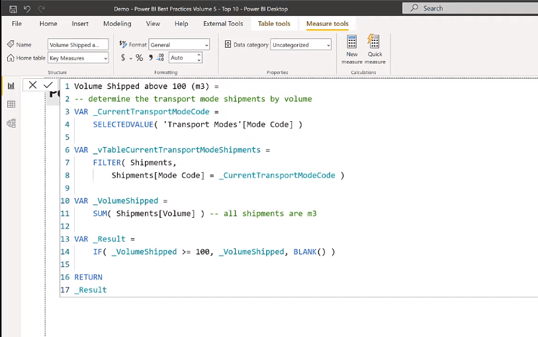Open the Modeling tab
Image resolution: width=538 pixels, height=337 pixels.
click(117, 24)
